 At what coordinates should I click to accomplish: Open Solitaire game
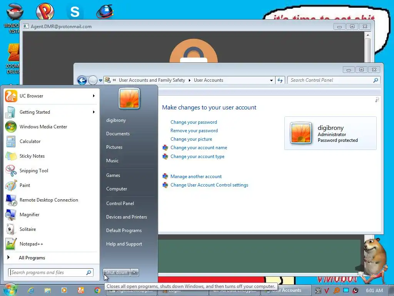pyautogui.click(x=51, y=229)
